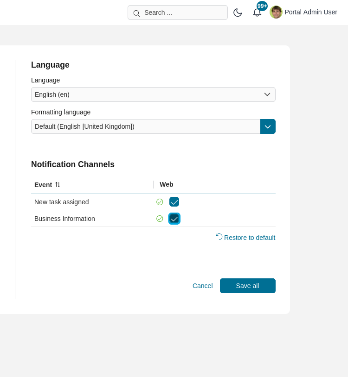This screenshot has height=377, width=348.
Task: Click the Save all button
Action: coord(247,286)
